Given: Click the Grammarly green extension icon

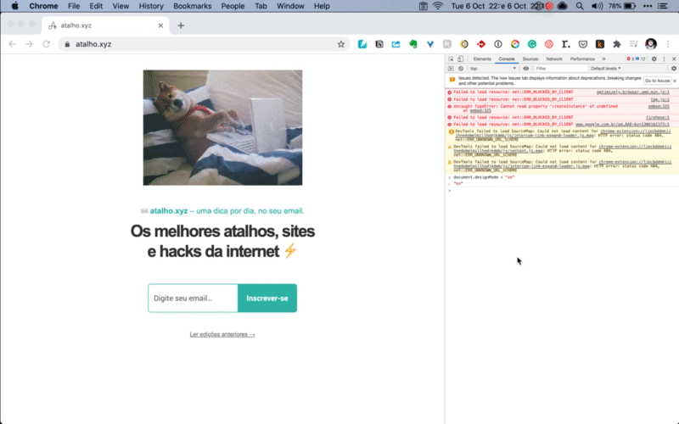Looking at the screenshot, I should (x=532, y=44).
